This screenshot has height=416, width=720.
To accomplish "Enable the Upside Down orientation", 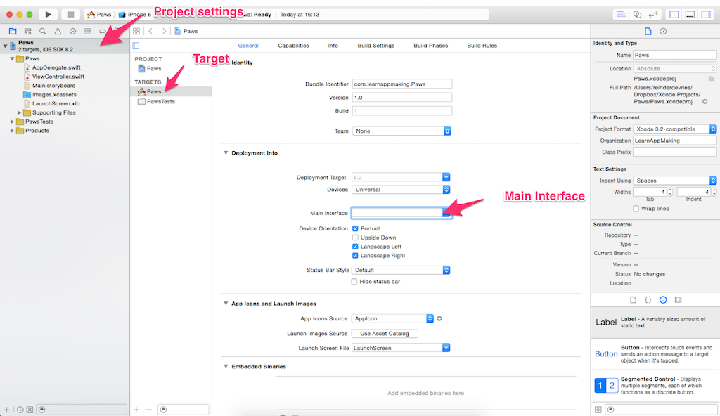I will [355, 238].
